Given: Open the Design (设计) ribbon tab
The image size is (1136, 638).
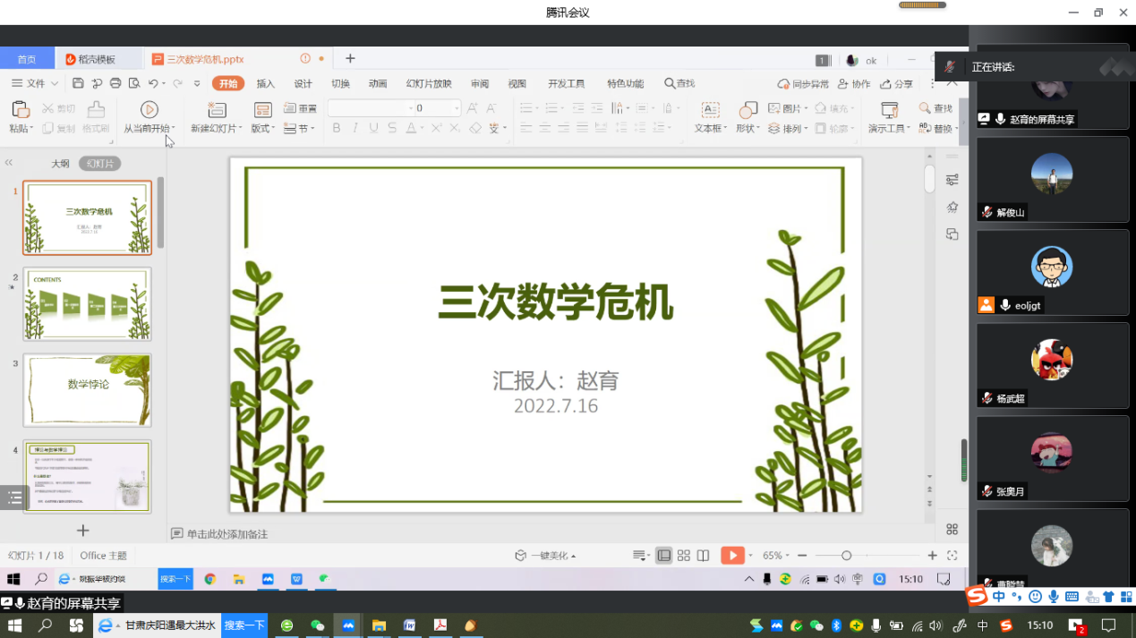Looking at the screenshot, I should coord(303,83).
